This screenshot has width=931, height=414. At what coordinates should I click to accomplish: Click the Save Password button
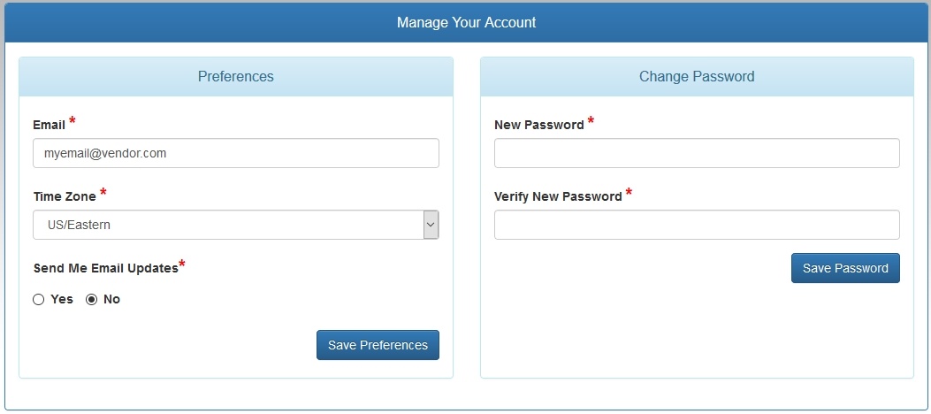(845, 268)
